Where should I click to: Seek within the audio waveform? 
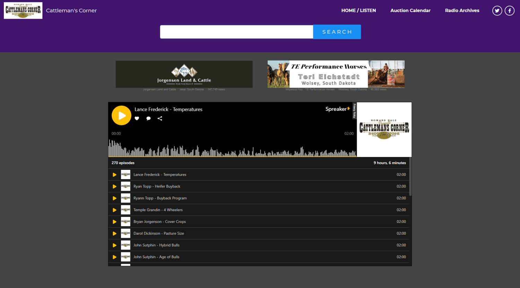[x=232, y=148]
